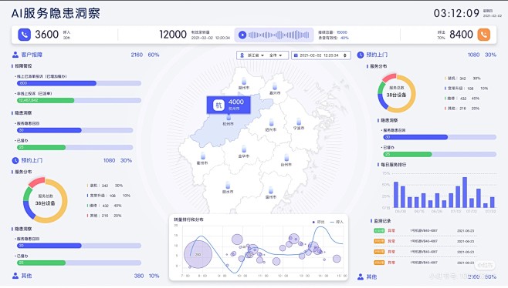Click the date time stepper arrows
The height and width of the screenshot is (288, 508).
(x=345, y=55)
